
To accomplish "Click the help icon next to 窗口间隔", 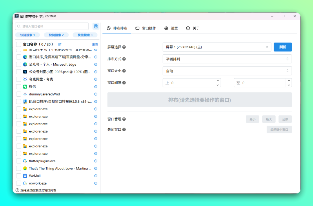I will click(x=124, y=83).
